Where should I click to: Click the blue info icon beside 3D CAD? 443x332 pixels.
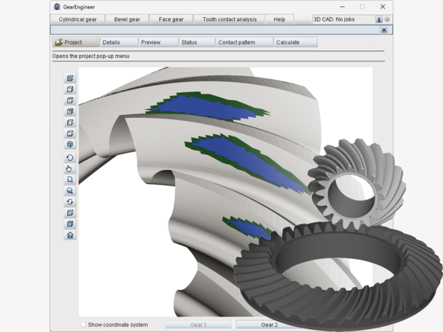click(x=379, y=19)
